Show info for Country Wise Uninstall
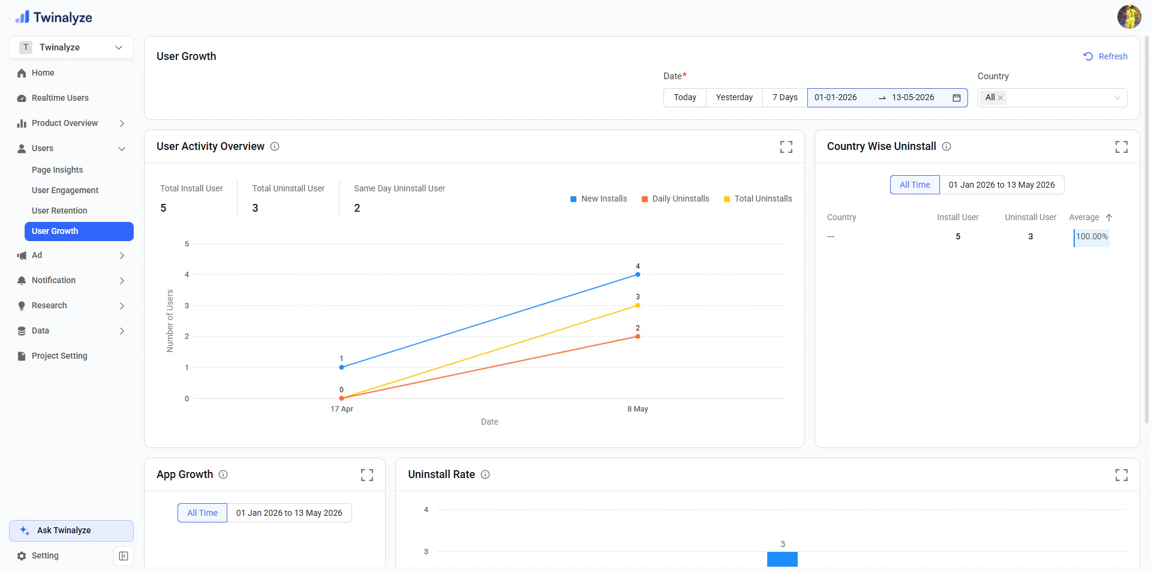 point(946,146)
